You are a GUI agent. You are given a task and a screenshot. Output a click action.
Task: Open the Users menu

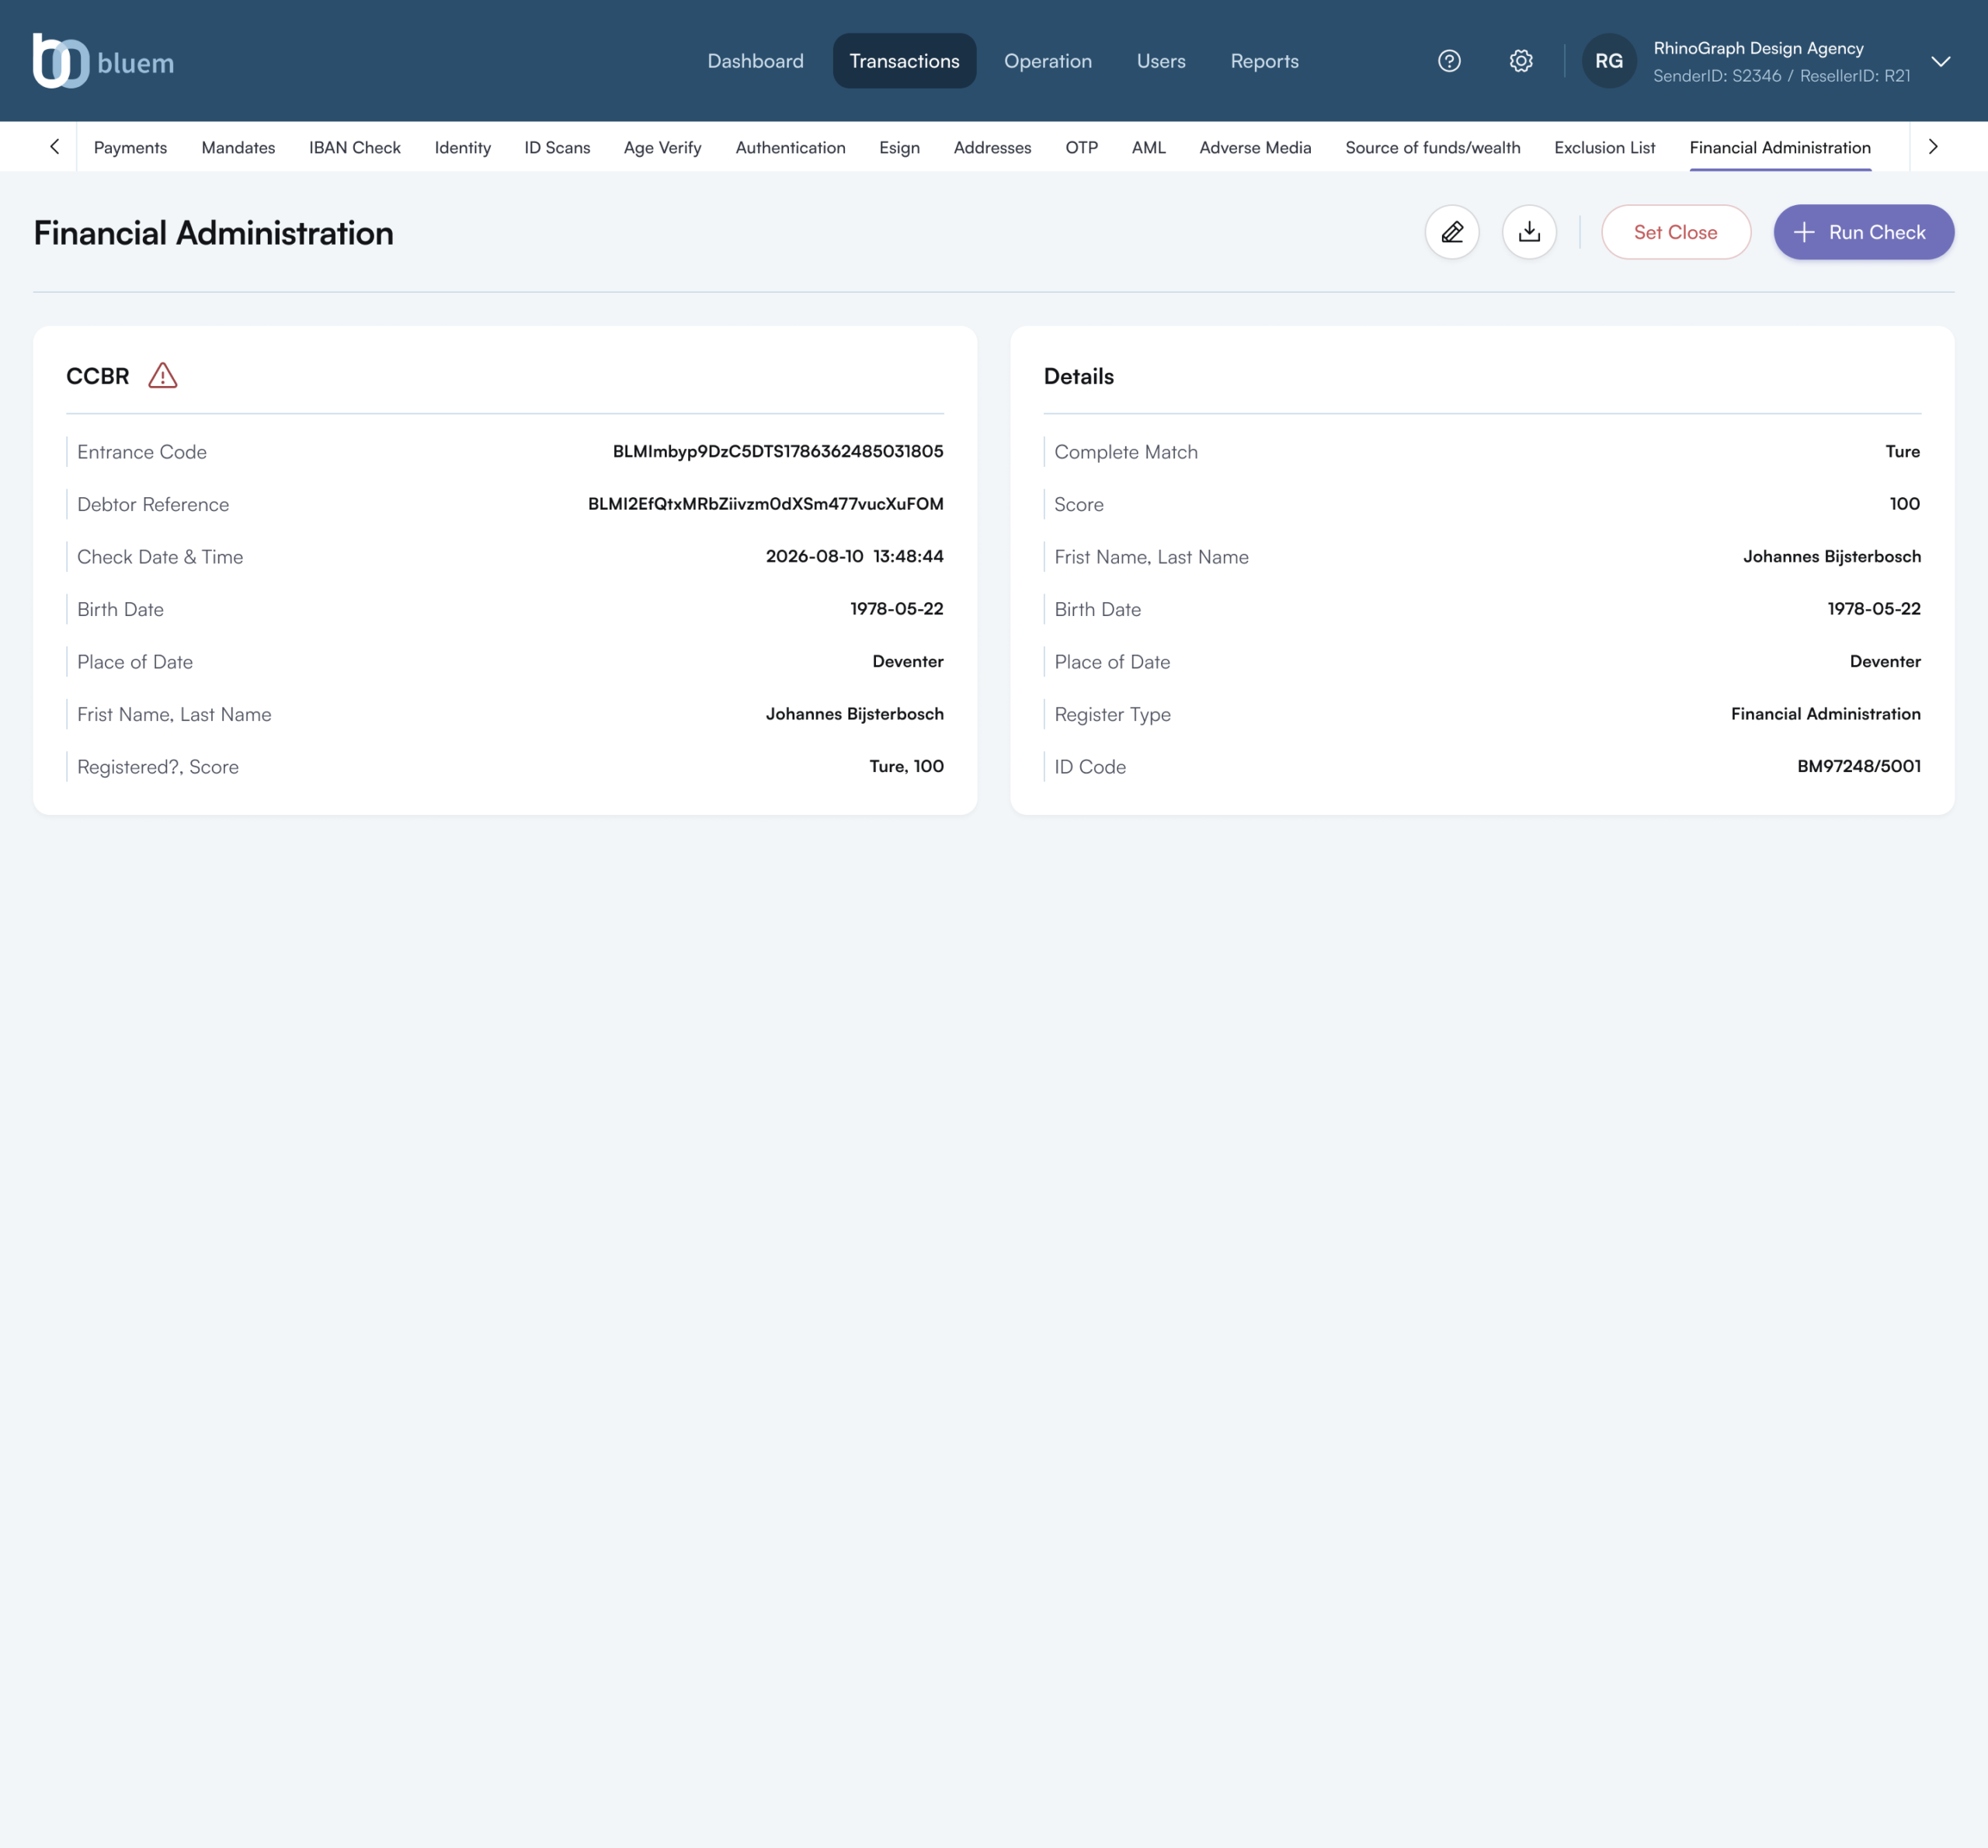(1160, 61)
